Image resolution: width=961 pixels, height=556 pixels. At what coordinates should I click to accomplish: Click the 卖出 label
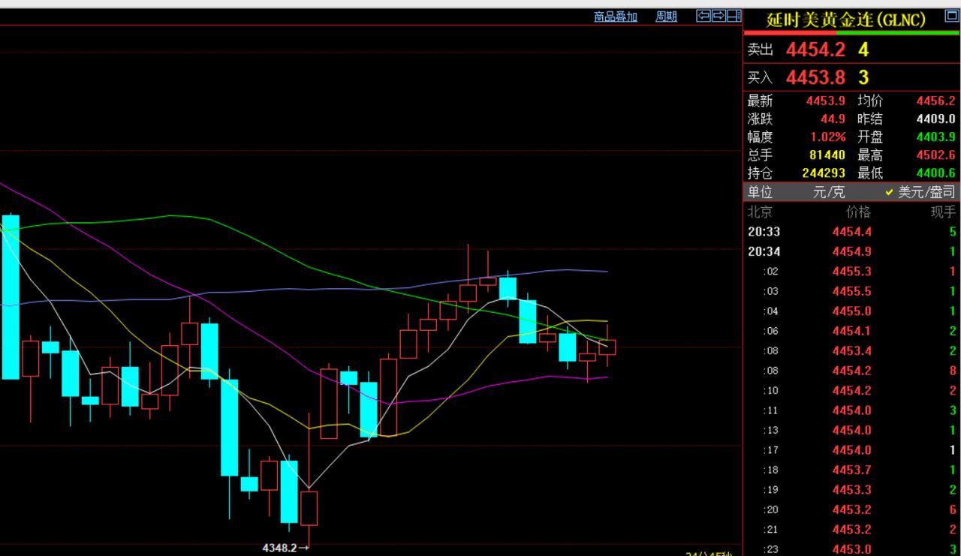click(x=760, y=50)
